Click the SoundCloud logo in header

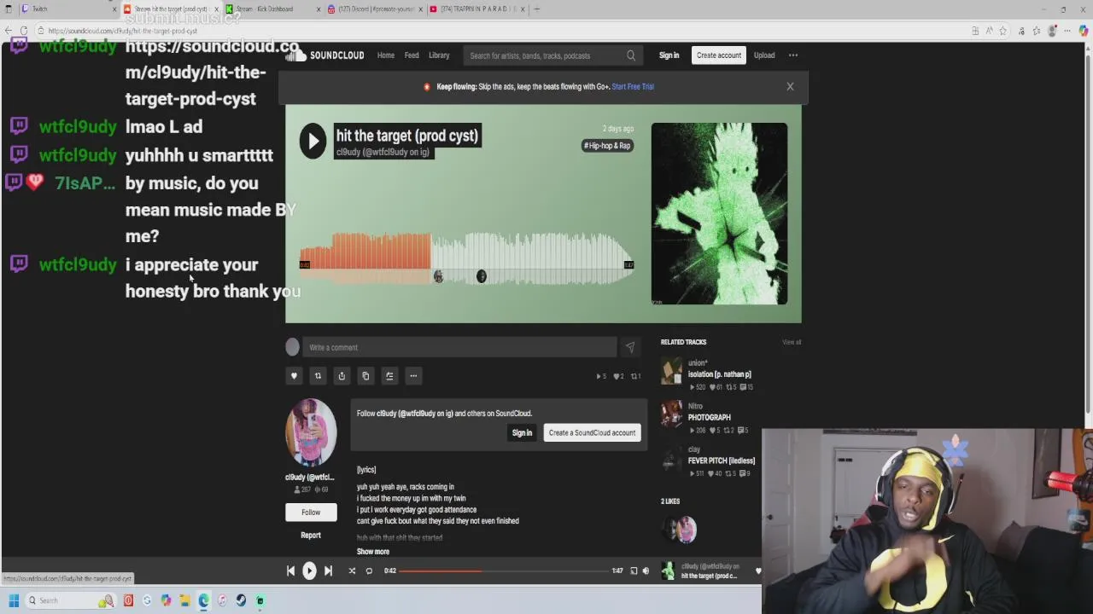click(324, 55)
